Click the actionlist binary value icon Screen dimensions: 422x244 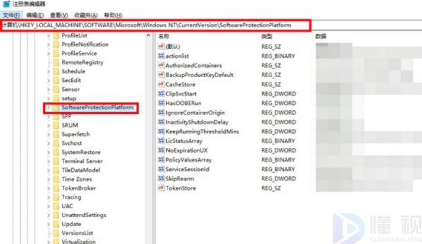(x=161, y=56)
